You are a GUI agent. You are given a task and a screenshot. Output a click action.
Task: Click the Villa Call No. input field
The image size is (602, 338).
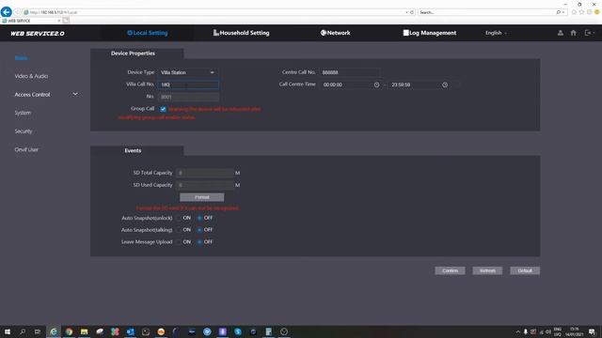pyautogui.click(x=188, y=84)
